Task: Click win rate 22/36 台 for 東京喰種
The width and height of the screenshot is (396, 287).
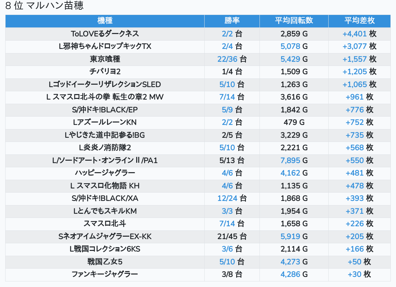Action: click(232, 59)
